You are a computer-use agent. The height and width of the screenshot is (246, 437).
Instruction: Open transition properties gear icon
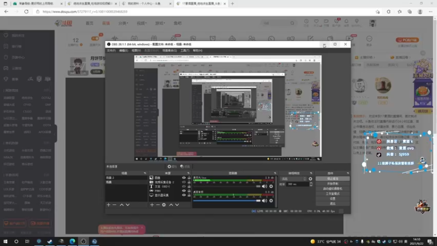point(310,179)
